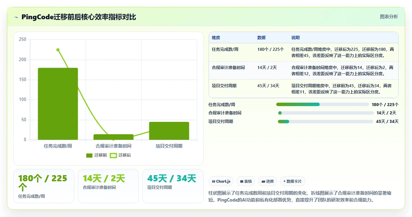
Task: Toggle the 迁移前 legend item
Action: coord(96,155)
